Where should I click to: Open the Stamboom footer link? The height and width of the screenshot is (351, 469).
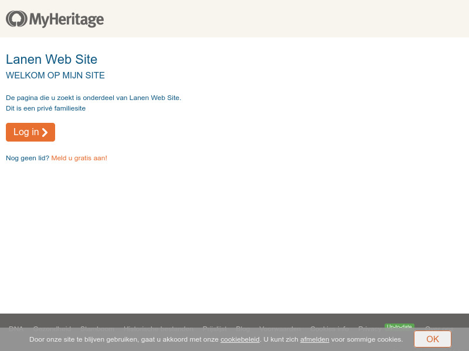point(97,329)
